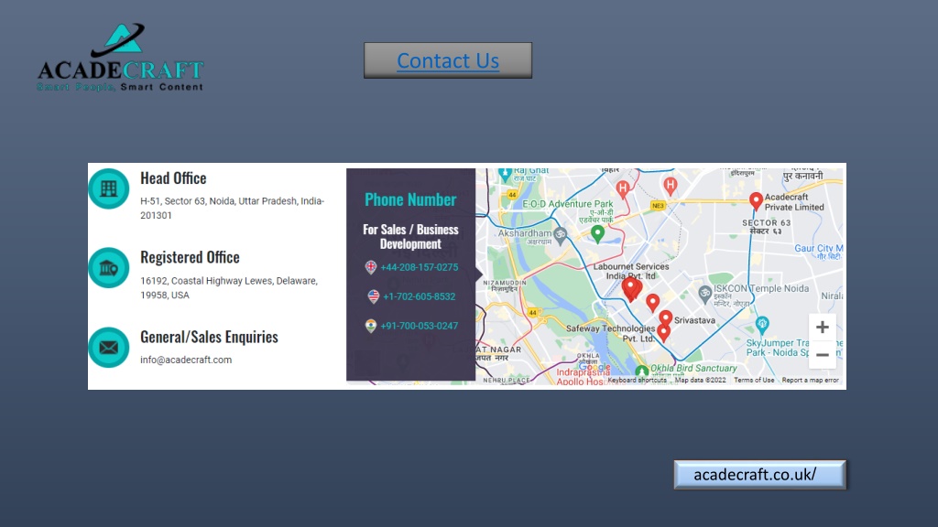Zoom in on the map

(x=823, y=327)
